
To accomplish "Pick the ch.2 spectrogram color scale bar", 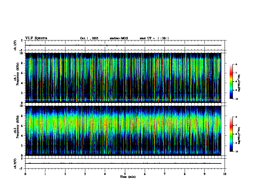I will coord(231,134).
